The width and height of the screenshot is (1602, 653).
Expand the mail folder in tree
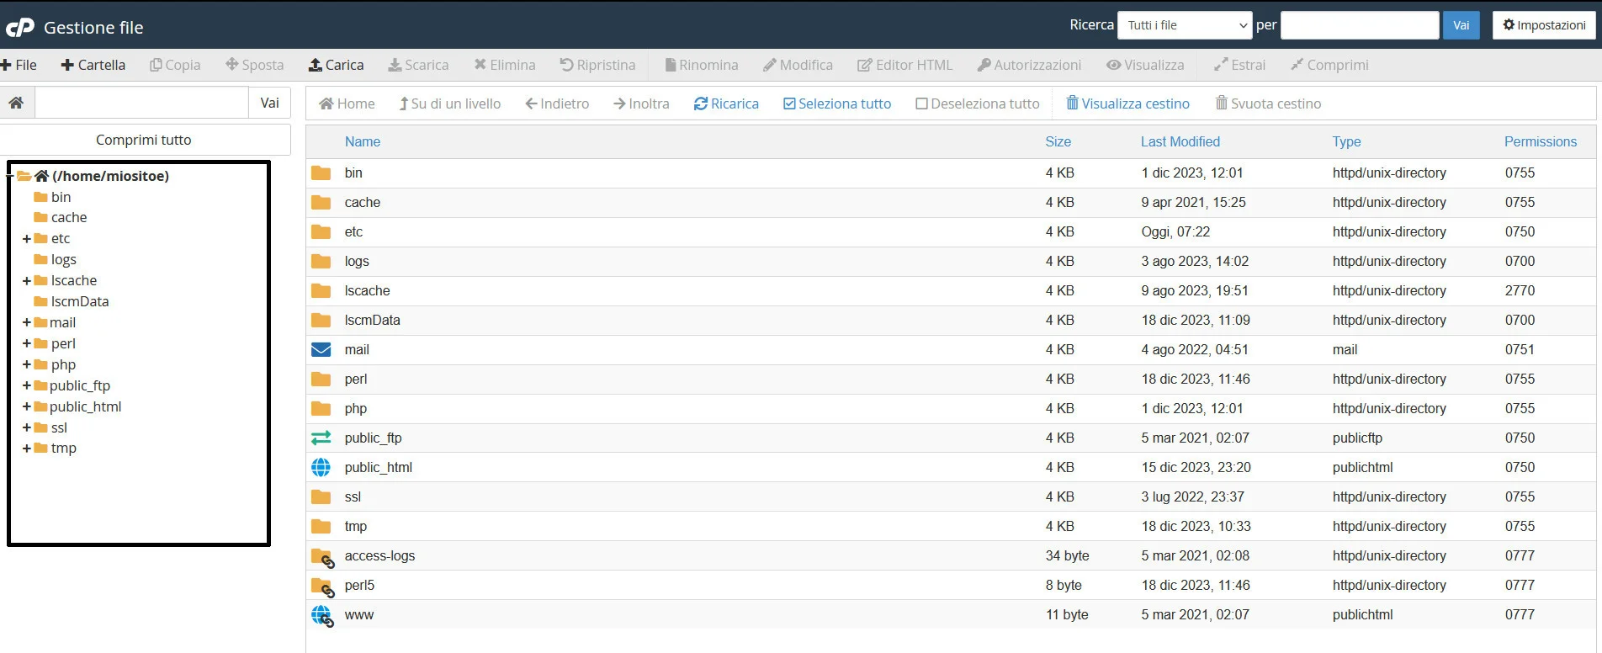pyautogui.click(x=27, y=322)
